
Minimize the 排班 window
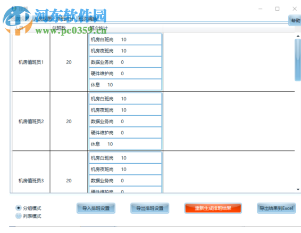click(x=260, y=9)
